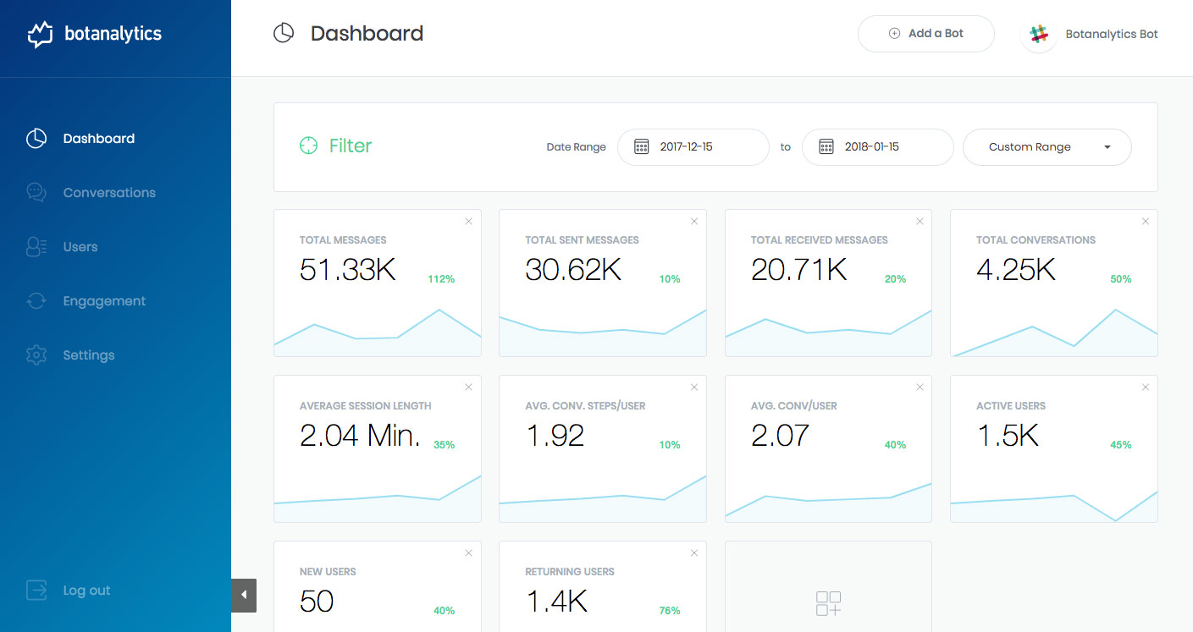Image resolution: width=1193 pixels, height=632 pixels.
Task: Select Log out in the sidebar
Action: click(86, 591)
